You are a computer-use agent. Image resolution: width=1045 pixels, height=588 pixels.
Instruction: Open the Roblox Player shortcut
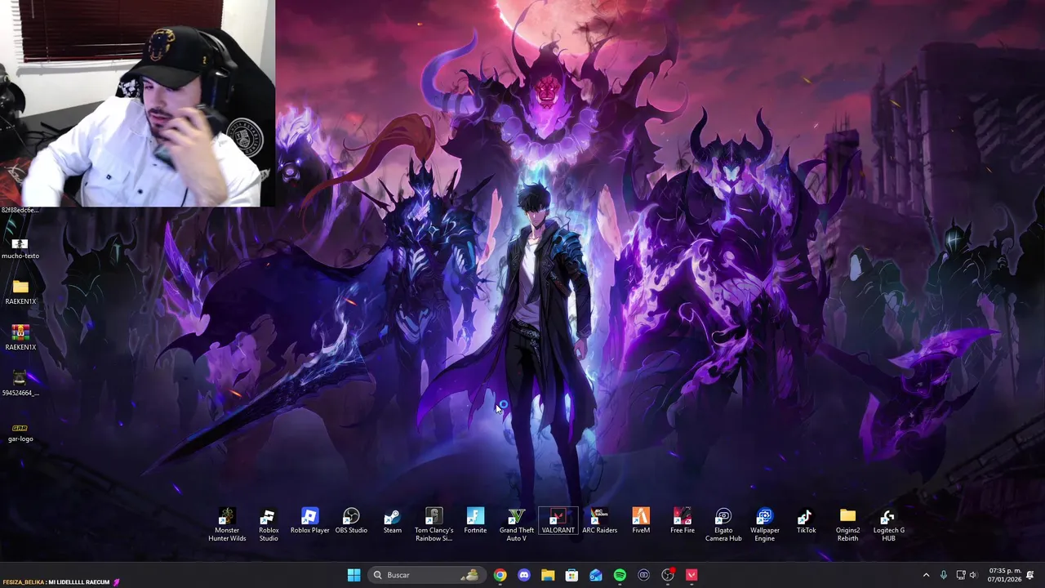click(x=309, y=522)
